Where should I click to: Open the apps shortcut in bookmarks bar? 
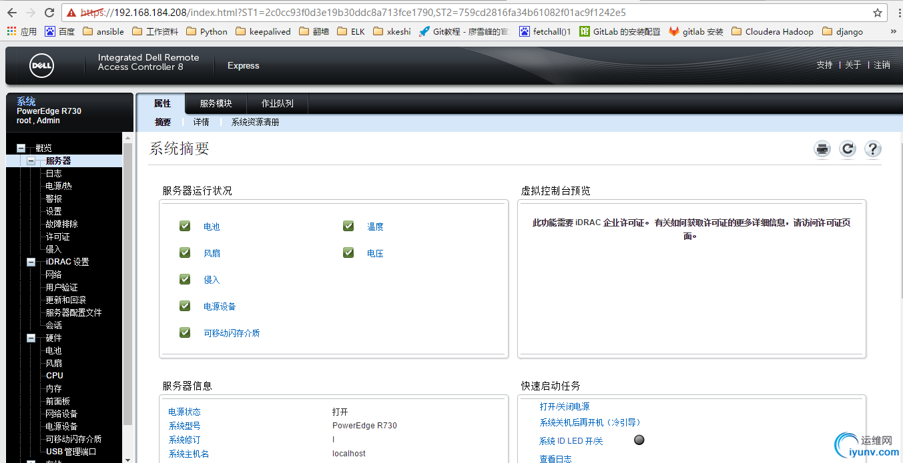point(22,31)
